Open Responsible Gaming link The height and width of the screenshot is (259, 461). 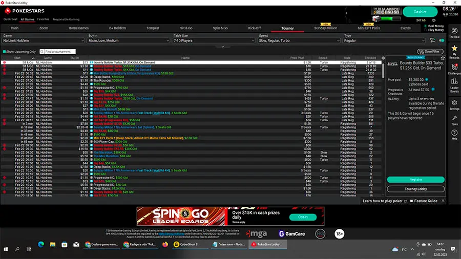pos(66,19)
